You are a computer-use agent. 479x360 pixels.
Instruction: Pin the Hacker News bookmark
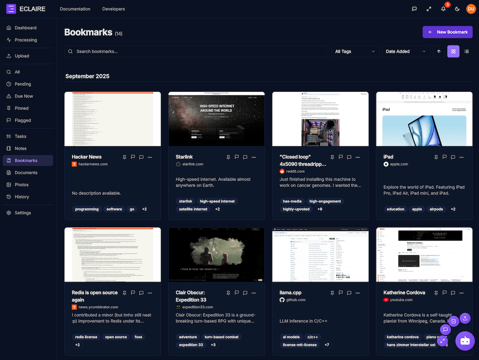[124, 157]
